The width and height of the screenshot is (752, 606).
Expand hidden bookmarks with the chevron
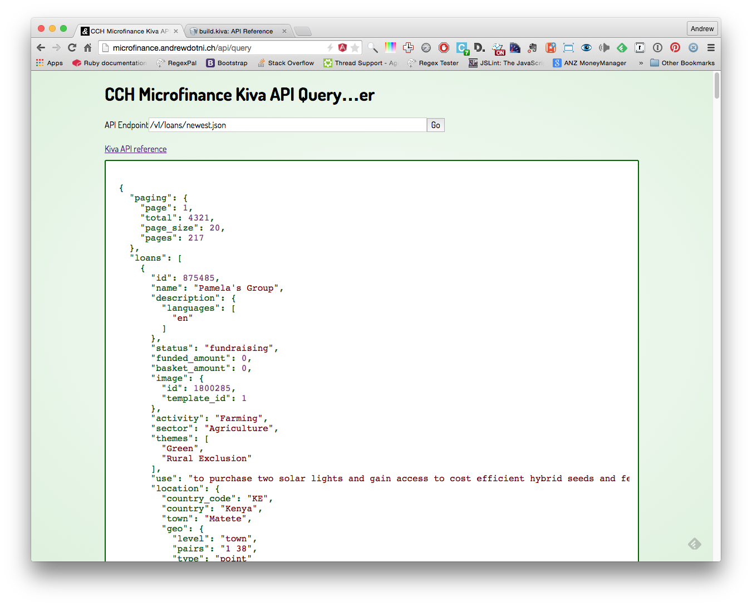(641, 63)
